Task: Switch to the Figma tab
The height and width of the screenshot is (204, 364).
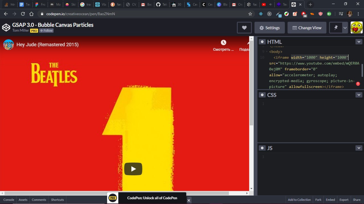Action: (x=40, y=5)
